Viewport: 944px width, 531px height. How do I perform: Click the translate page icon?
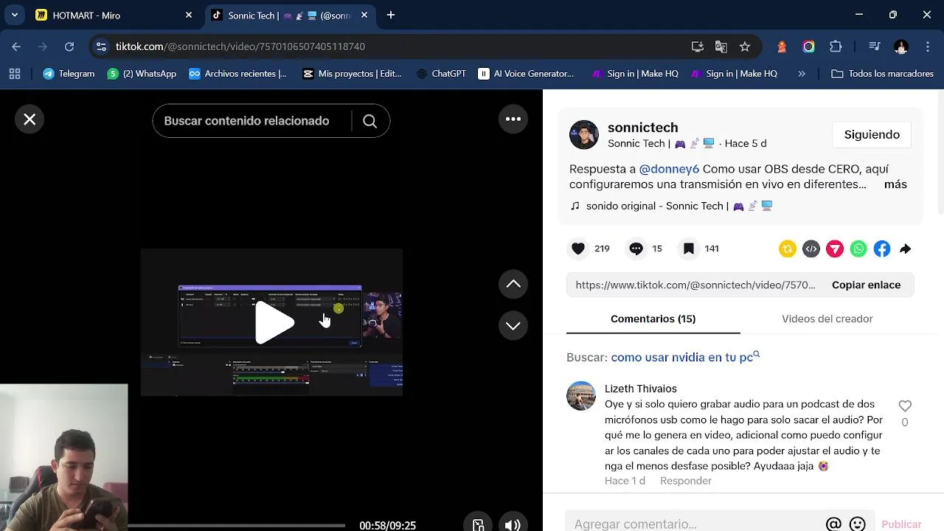tap(721, 46)
